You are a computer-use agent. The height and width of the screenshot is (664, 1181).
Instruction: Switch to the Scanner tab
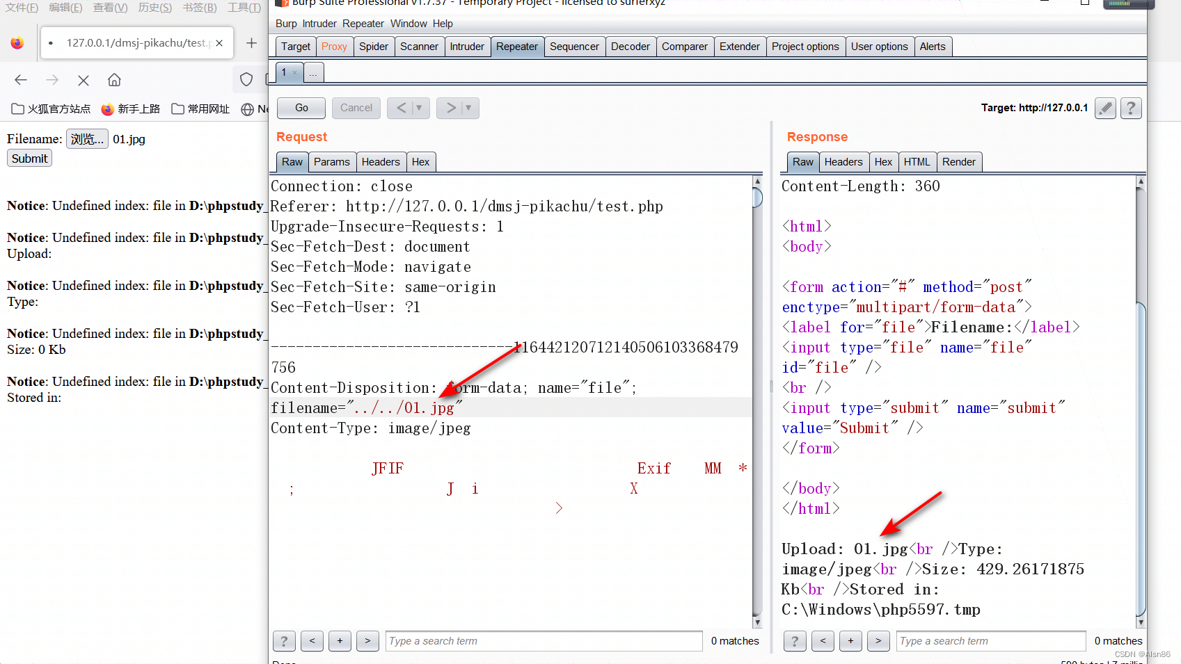(419, 47)
